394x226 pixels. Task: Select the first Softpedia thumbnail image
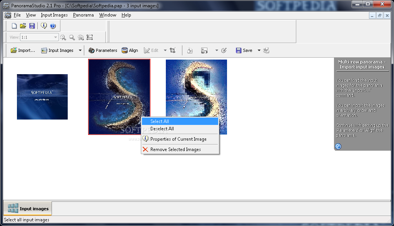(x=42, y=97)
